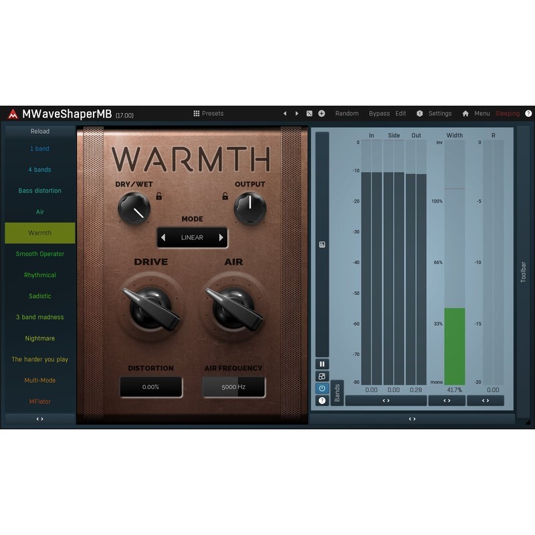Expand the R meter arrows
This screenshot has height=535, width=535.
[486, 401]
